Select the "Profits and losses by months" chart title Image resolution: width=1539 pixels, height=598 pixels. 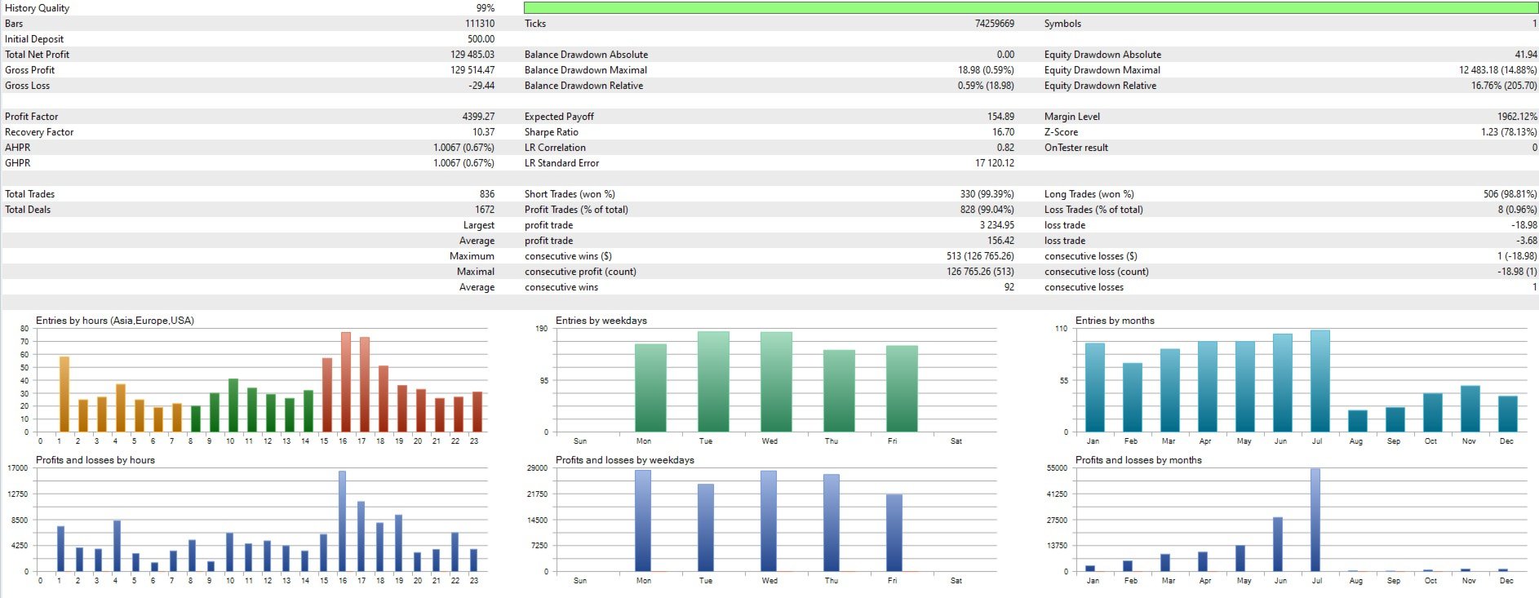[1138, 460]
